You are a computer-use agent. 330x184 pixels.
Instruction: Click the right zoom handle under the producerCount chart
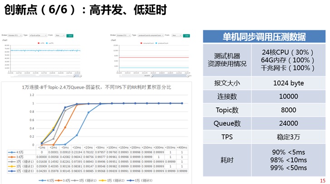(x=188, y=76)
